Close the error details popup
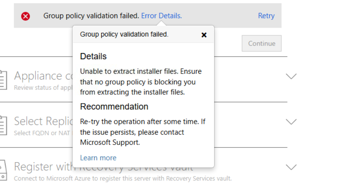Image resolution: width=353 pixels, height=183 pixels. pos(204,35)
